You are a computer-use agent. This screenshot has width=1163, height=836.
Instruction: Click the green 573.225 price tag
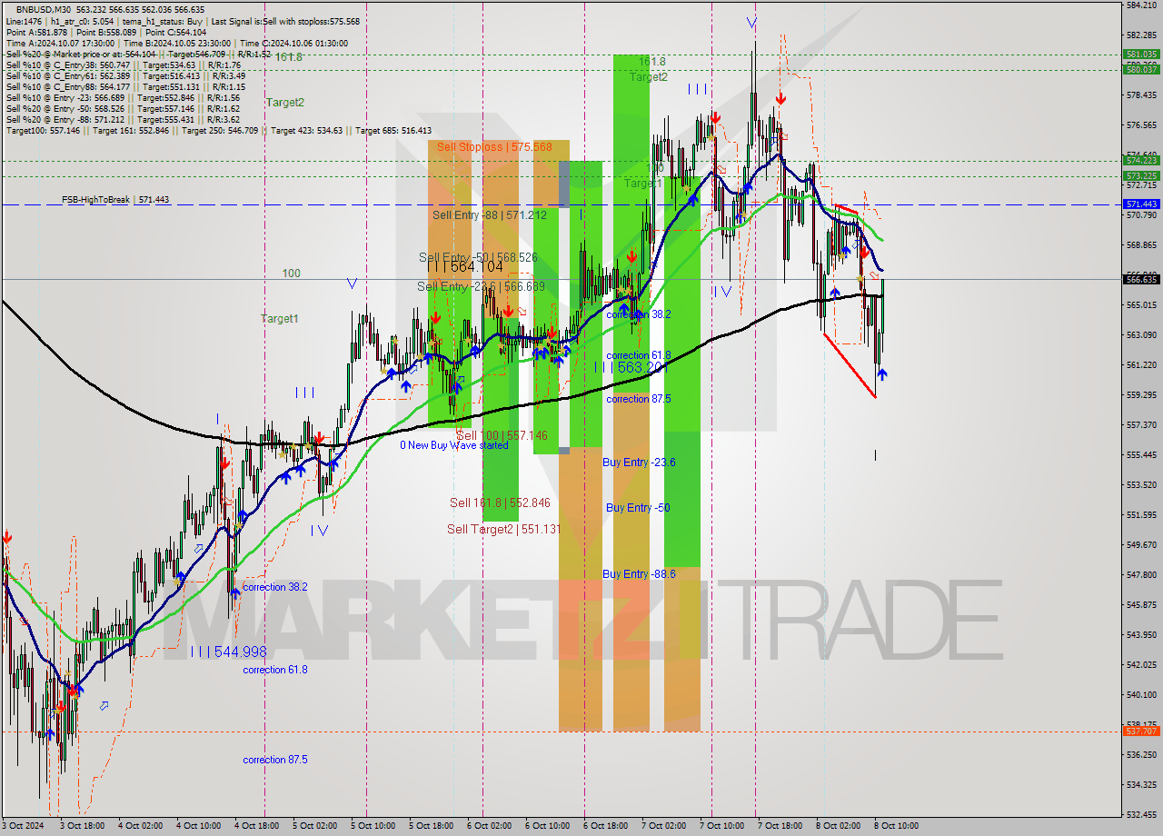coord(1141,175)
